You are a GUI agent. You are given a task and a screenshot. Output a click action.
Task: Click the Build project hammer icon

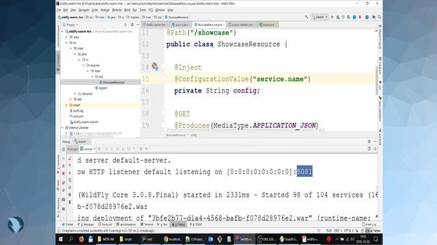coord(307,17)
